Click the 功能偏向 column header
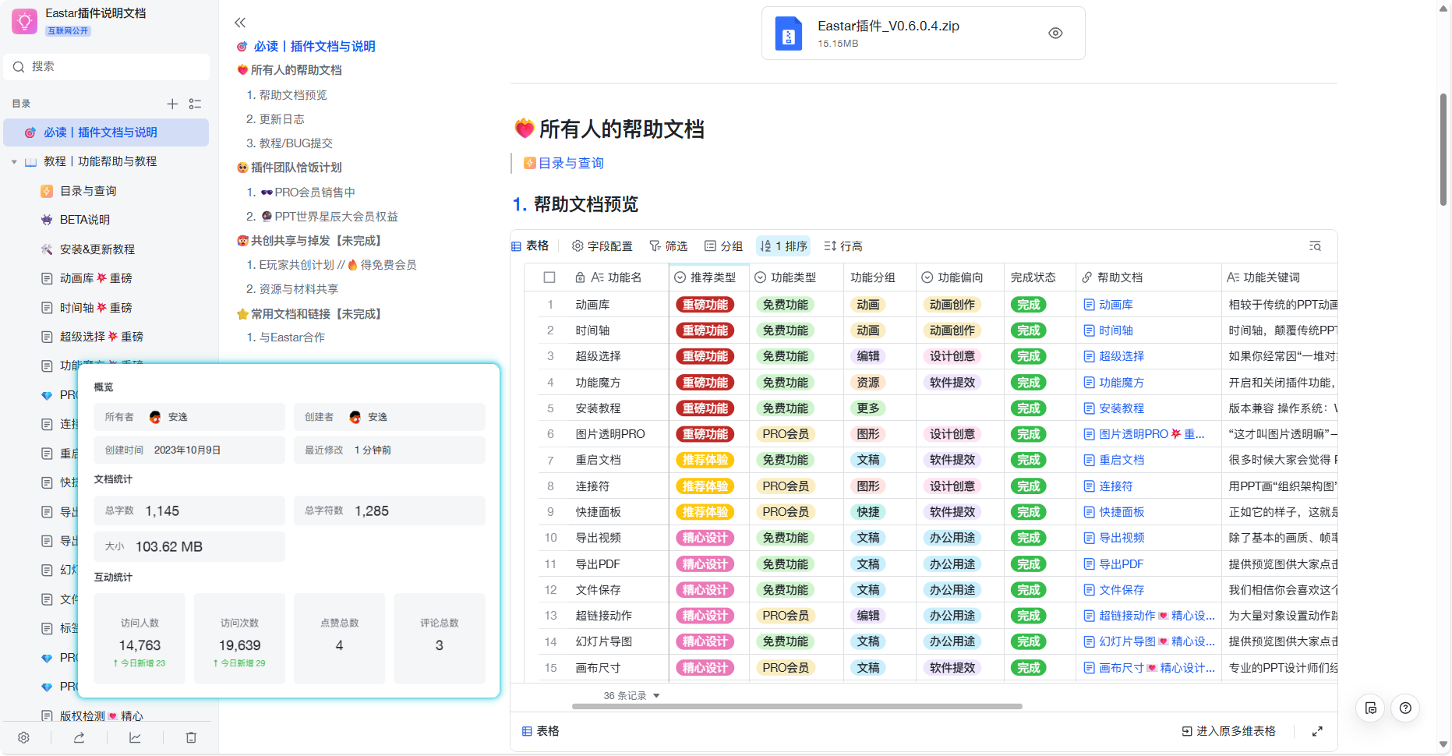Screen dimensions: 1452x756 (x=959, y=277)
